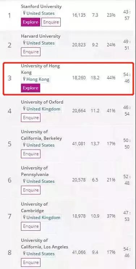Click the Explore button for University of Hong Kong
This screenshot has height=269, width=136.
pos(30,88)
